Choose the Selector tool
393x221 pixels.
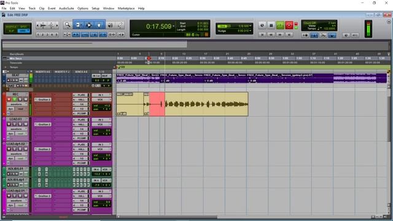(x=88, y=25)
